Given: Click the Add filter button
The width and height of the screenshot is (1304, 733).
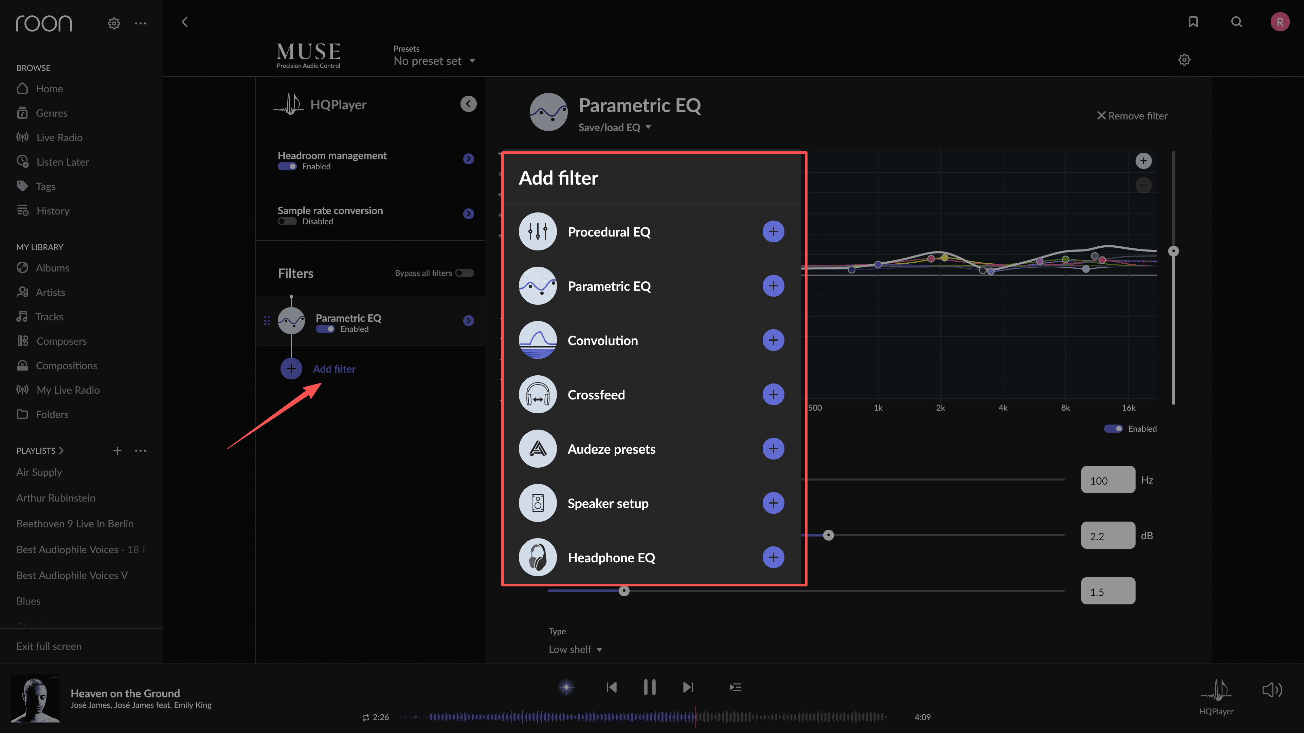Looking at the screenshot, I should [318, 369].
